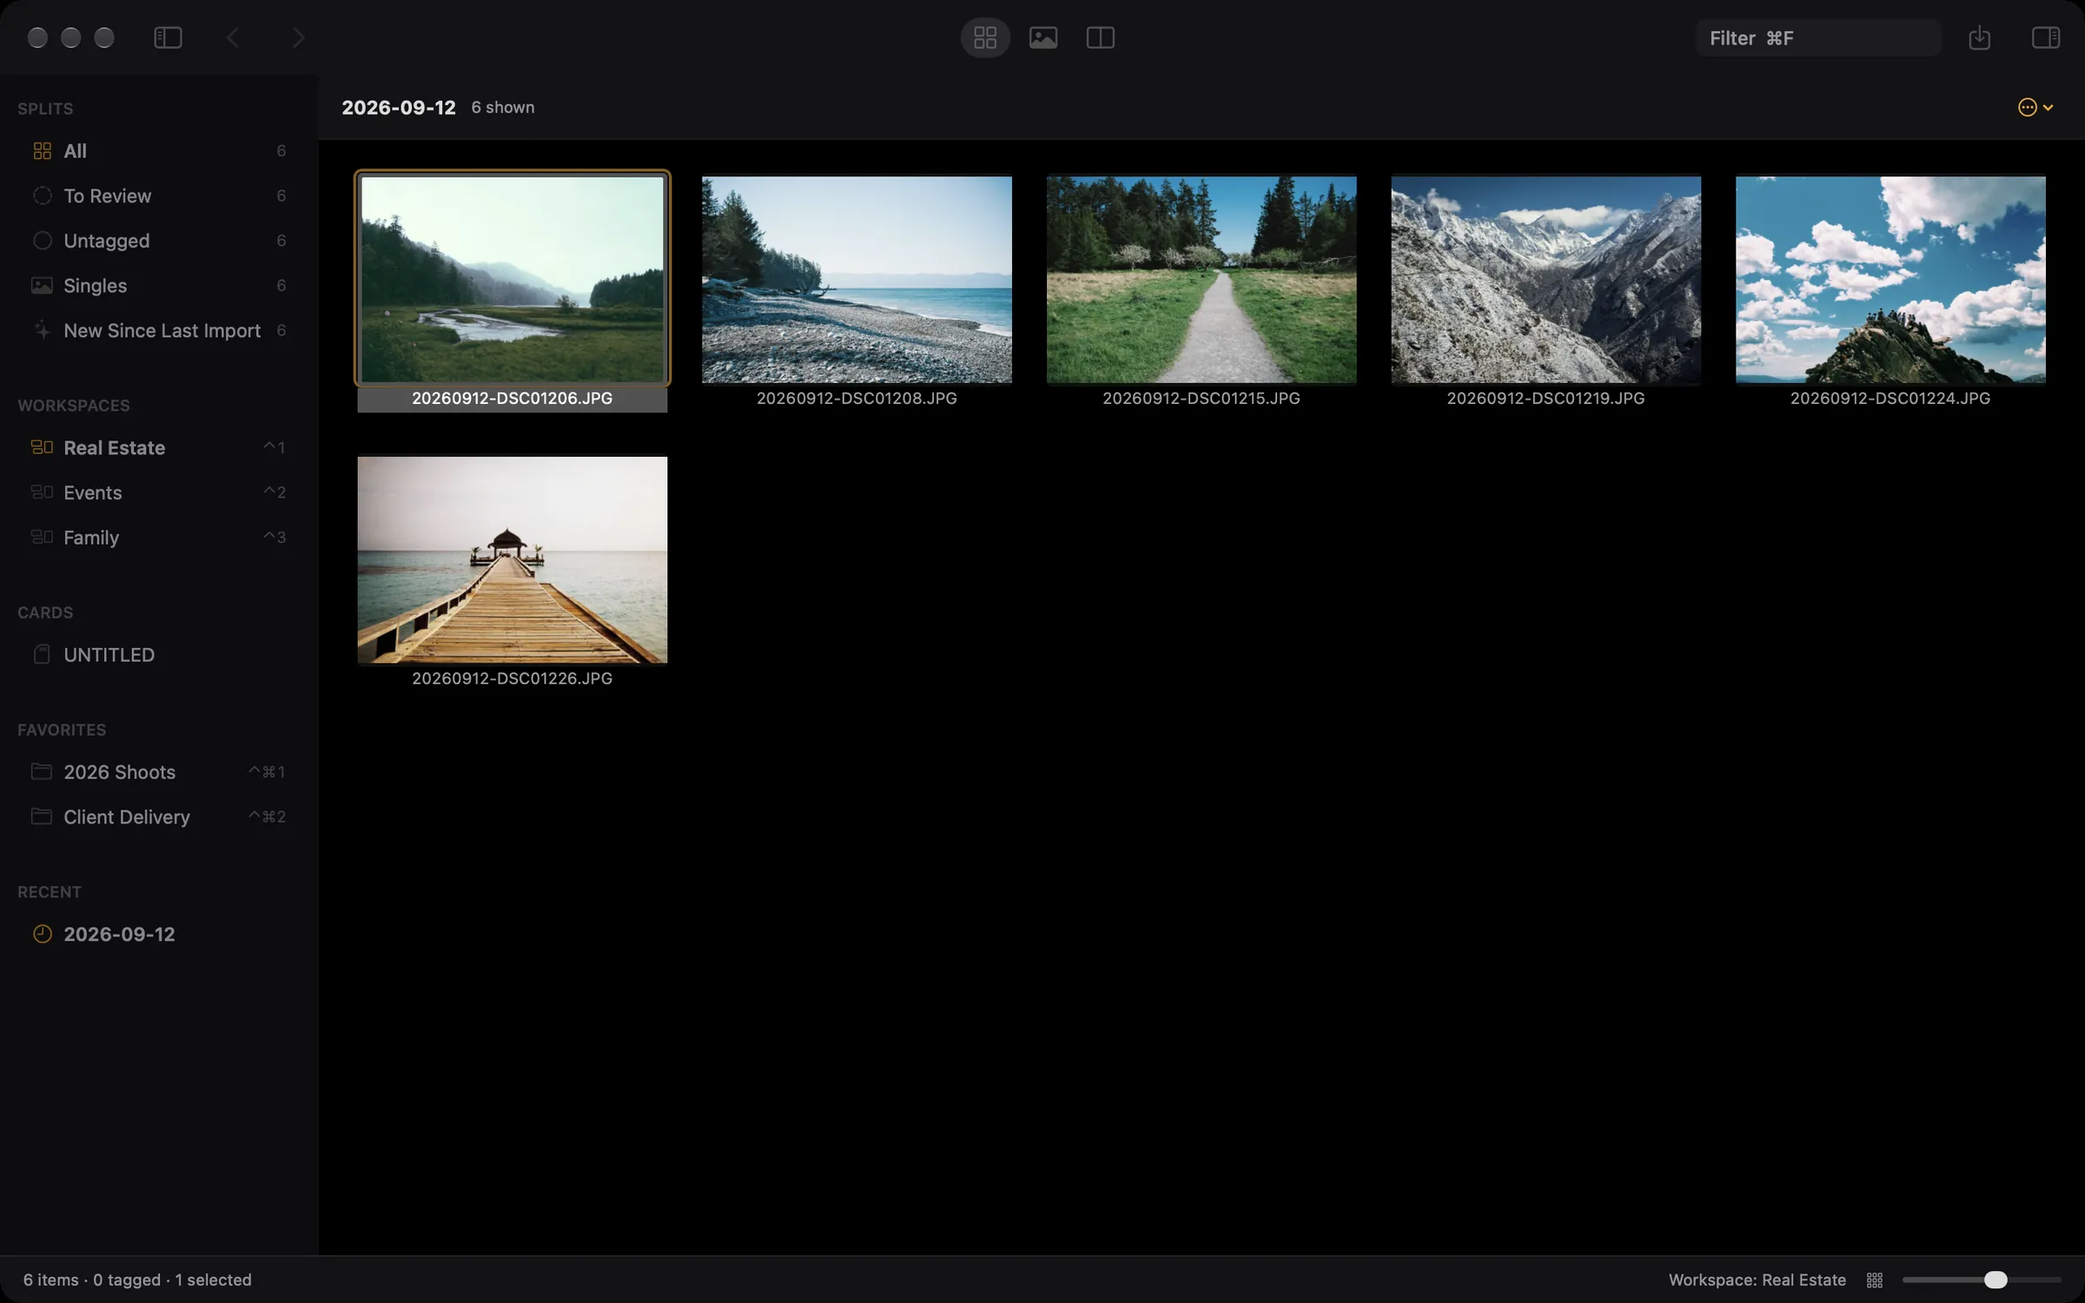This screenshot has width=2085, height=1303.
Task: Switch to grid view mode
Action: click(985, 37)
